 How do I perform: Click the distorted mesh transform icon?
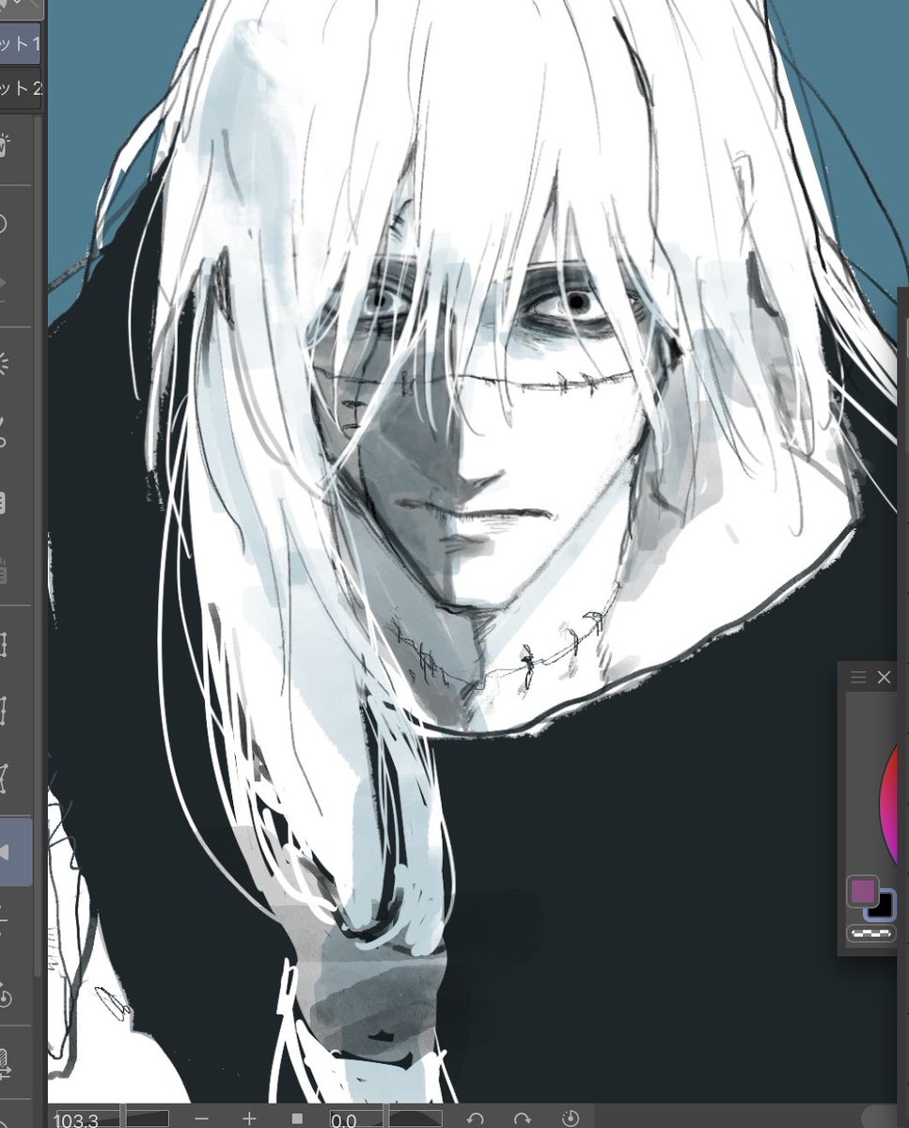(5, 778)
